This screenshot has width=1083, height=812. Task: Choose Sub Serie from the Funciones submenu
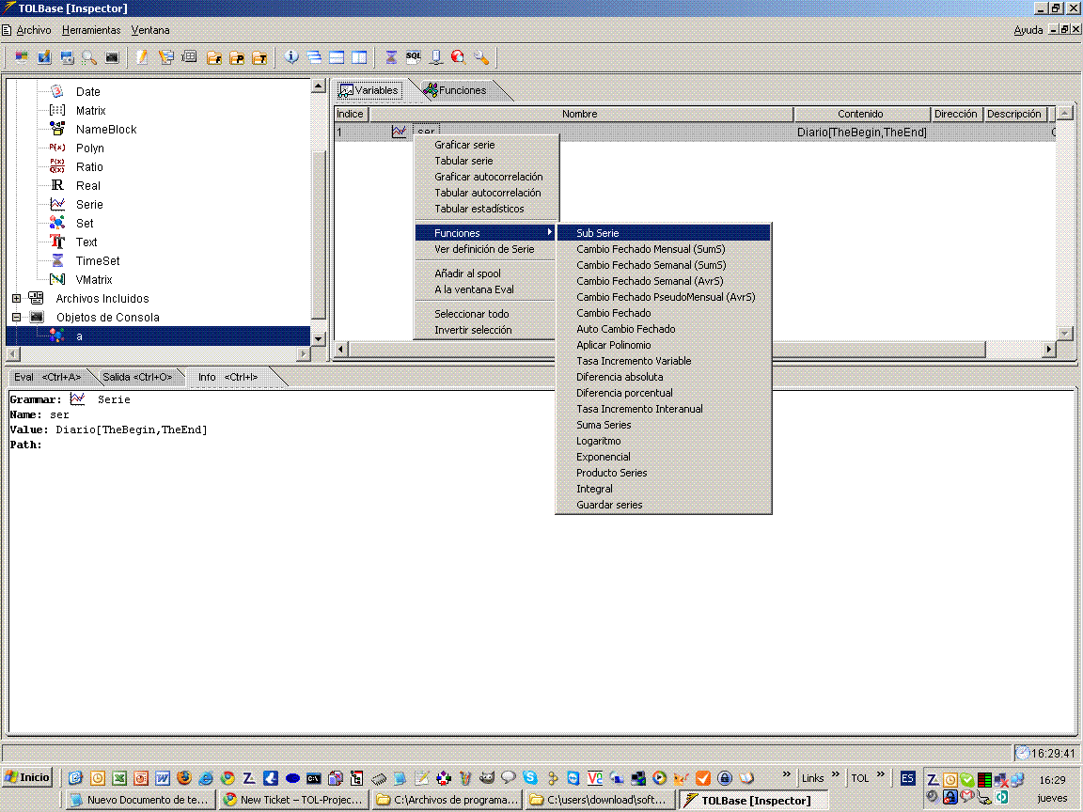click(598, 233)
